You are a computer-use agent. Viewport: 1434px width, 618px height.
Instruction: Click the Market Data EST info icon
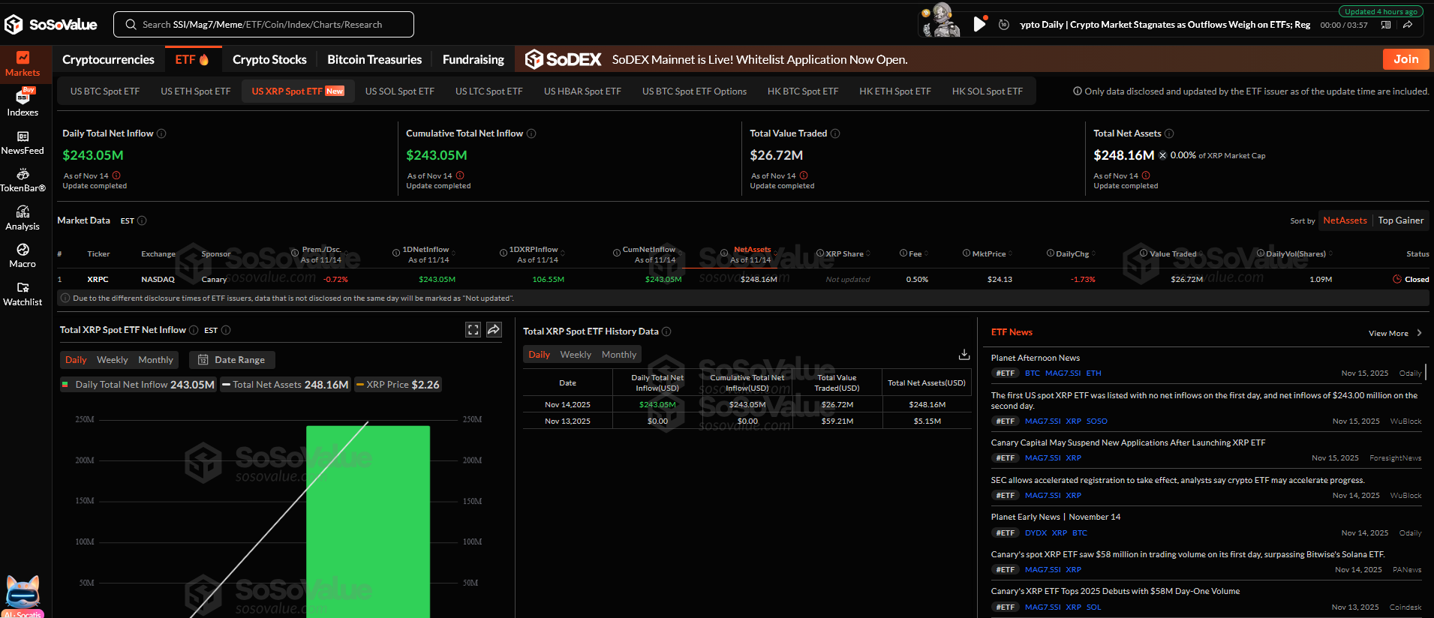(x=142, y=220)
